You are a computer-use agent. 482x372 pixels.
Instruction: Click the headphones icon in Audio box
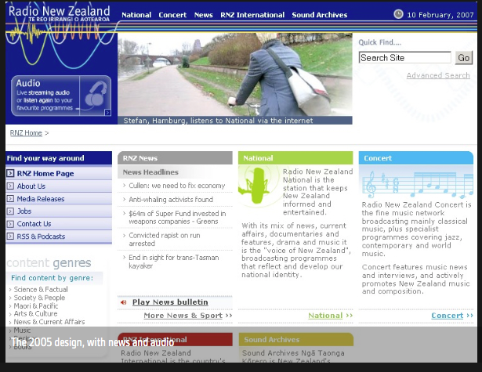96,93
